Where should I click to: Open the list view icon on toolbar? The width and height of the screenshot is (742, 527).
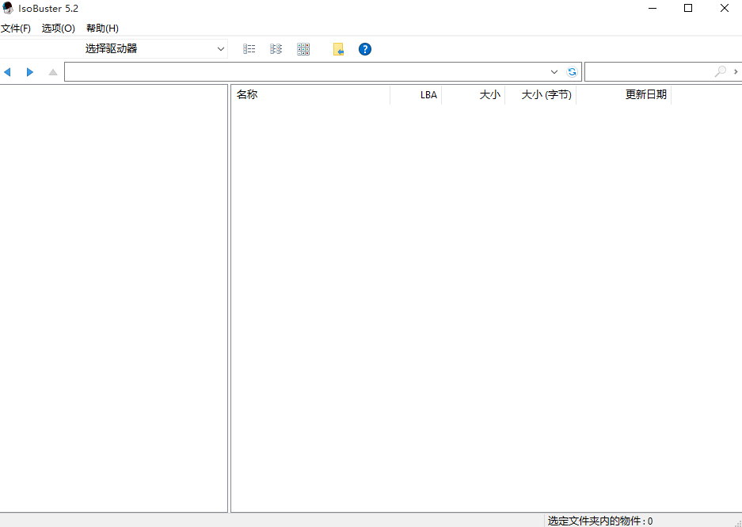pyautogui.click(x=249, y=48)
